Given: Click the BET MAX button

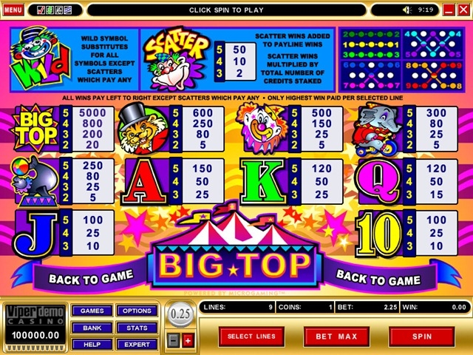Looking at the screenshot, I should [x=336, y=337].
